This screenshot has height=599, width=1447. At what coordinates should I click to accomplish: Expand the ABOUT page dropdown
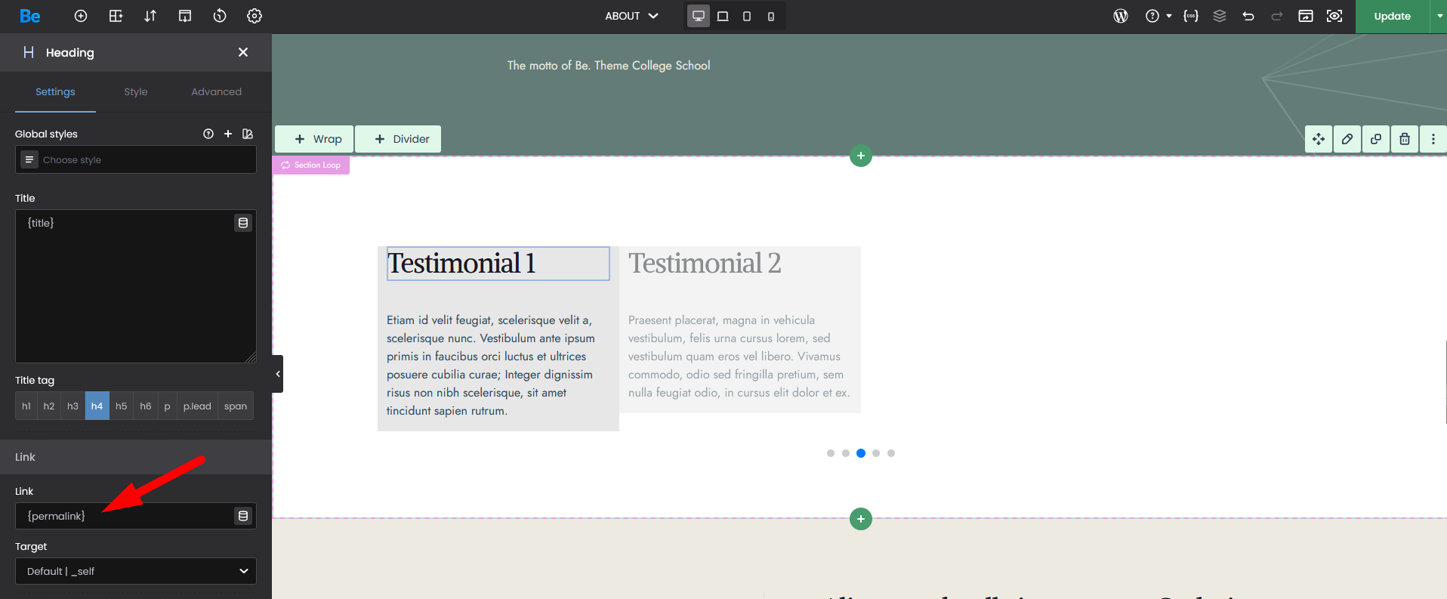(632, 16)
